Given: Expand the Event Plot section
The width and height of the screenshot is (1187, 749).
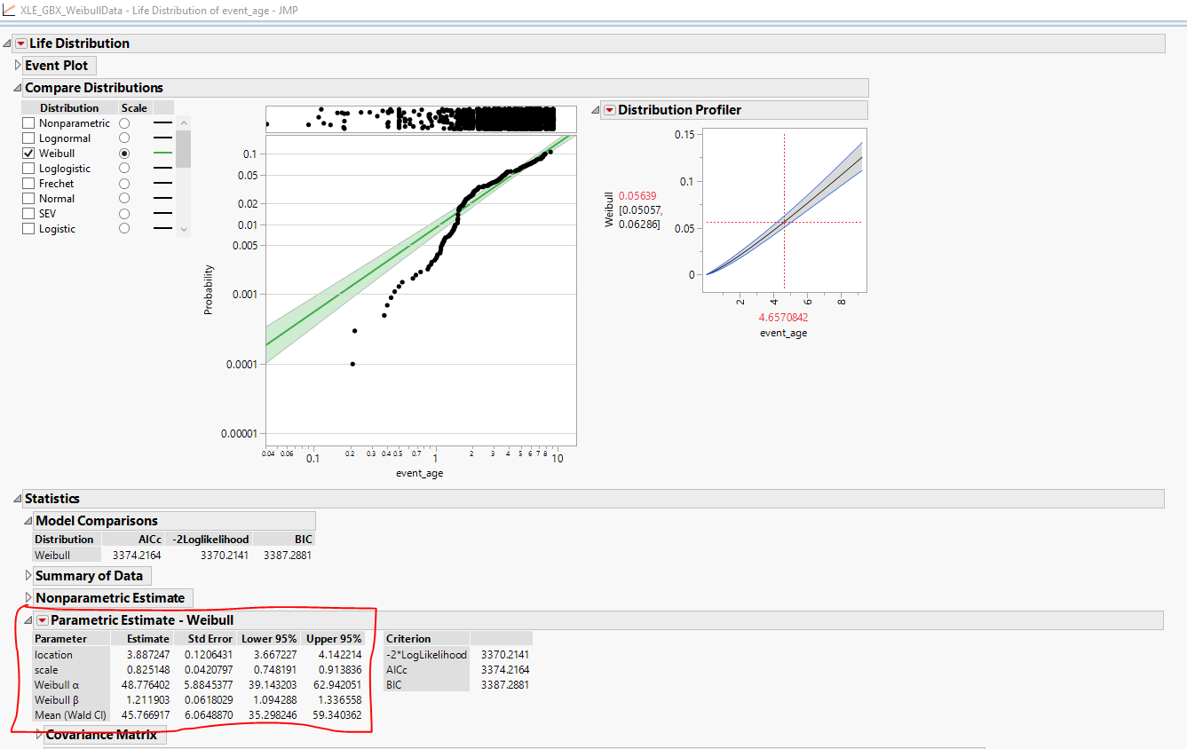Looking at the screenshot, I should tap(17, 65).
